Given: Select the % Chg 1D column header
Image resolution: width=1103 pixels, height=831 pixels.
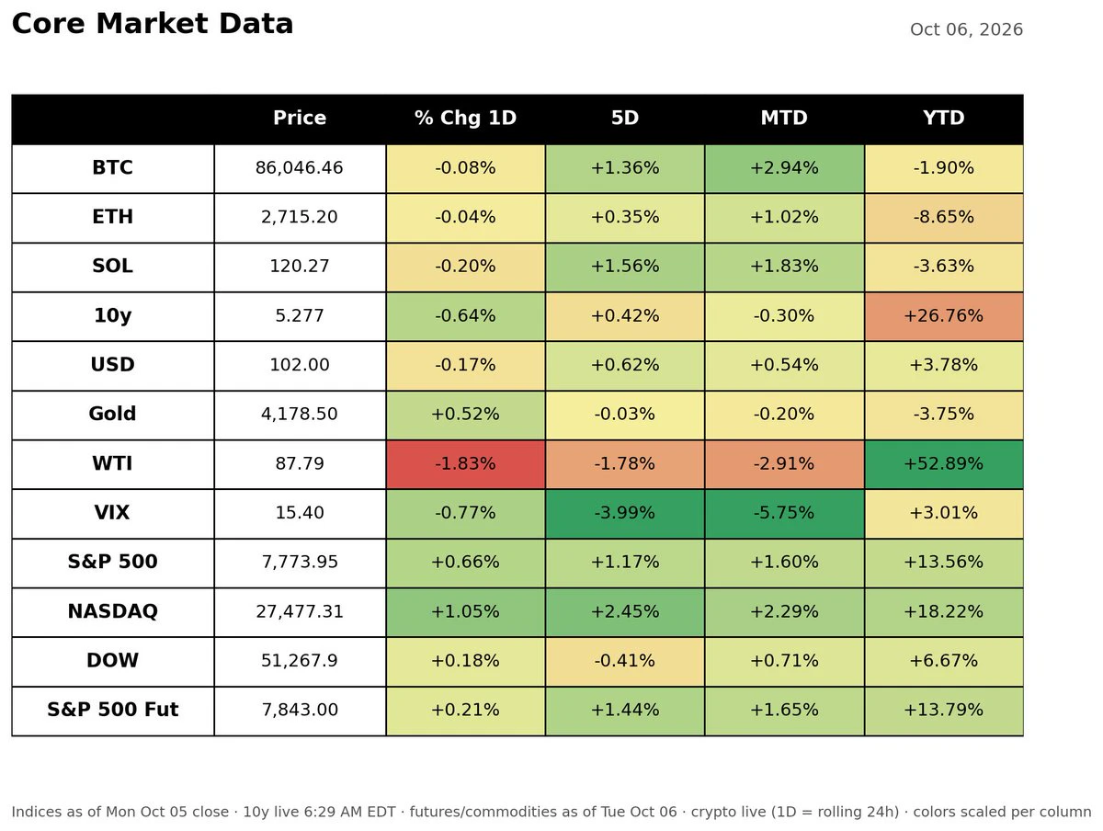Looking at the screenshot, I should (465, 119).
